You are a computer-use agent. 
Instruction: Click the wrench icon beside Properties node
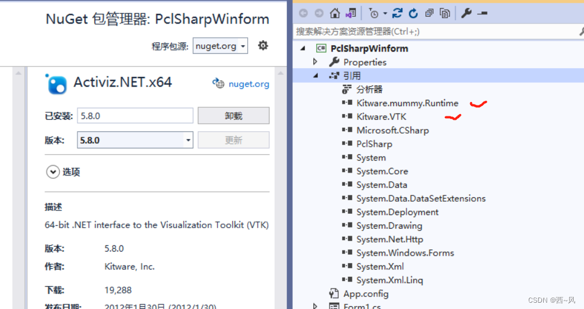click(334, 62)
